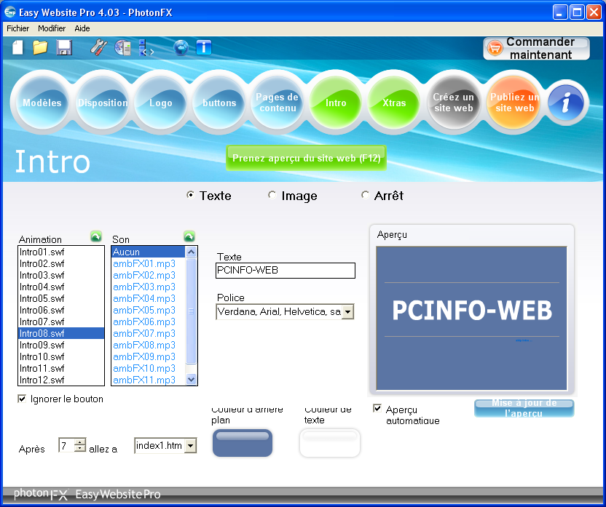Select ambFX01.mp3 sound
Image resolution: width=606 pixels, height=507 pixels.
[149, 263]
